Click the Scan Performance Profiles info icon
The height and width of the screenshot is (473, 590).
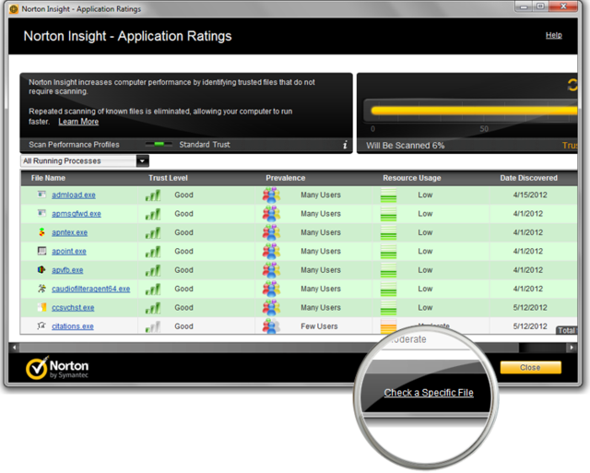[x=345, y=145]
